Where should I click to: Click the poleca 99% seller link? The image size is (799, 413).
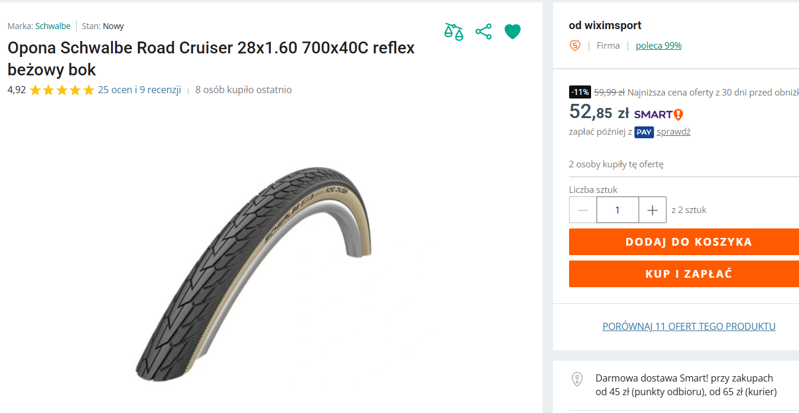pyautogui.click(x=659, y=46)
